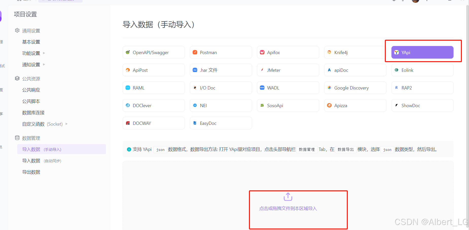Click the 公共资源 section heading
The width and height of the screenshot is (469, 230).
point(31,79)
